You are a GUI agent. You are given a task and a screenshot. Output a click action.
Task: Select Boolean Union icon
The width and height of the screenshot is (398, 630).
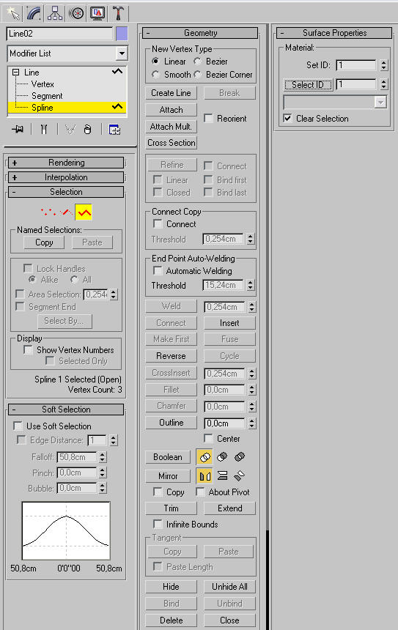coord(204,457)
